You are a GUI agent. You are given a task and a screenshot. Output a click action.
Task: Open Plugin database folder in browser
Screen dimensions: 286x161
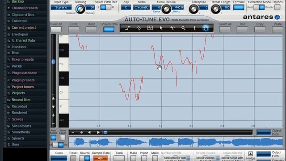(x=24, y=73)
